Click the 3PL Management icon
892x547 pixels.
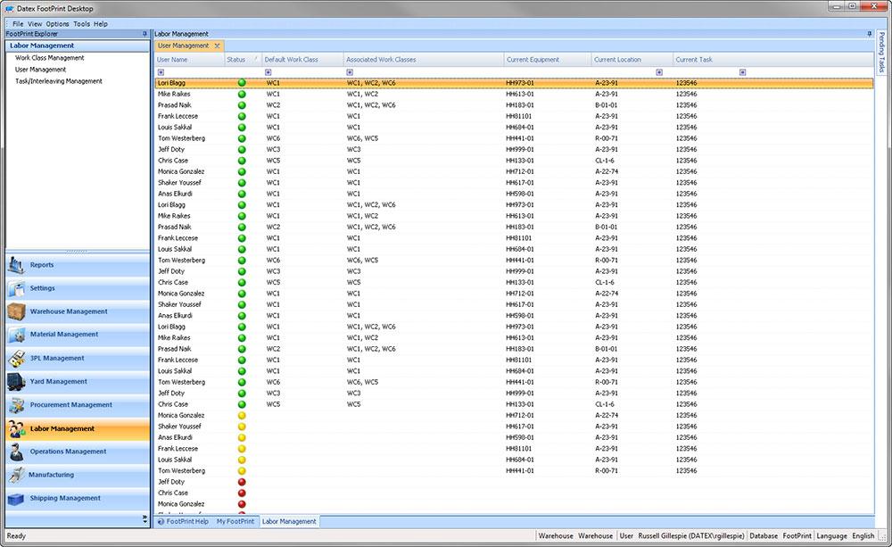[17, 358]
